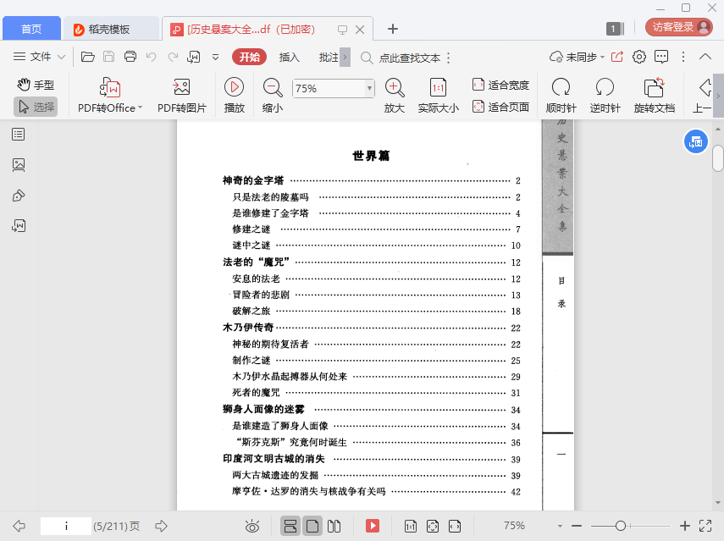Open the zoom percentage 75% dropdown

coord(369,88)
